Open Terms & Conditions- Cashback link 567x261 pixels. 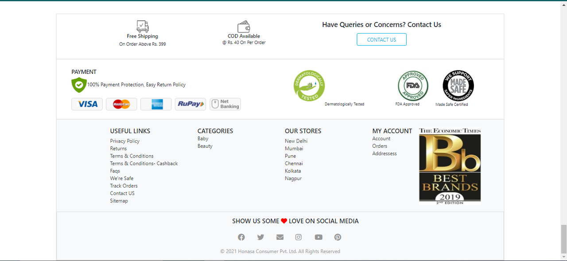[144, 164]
